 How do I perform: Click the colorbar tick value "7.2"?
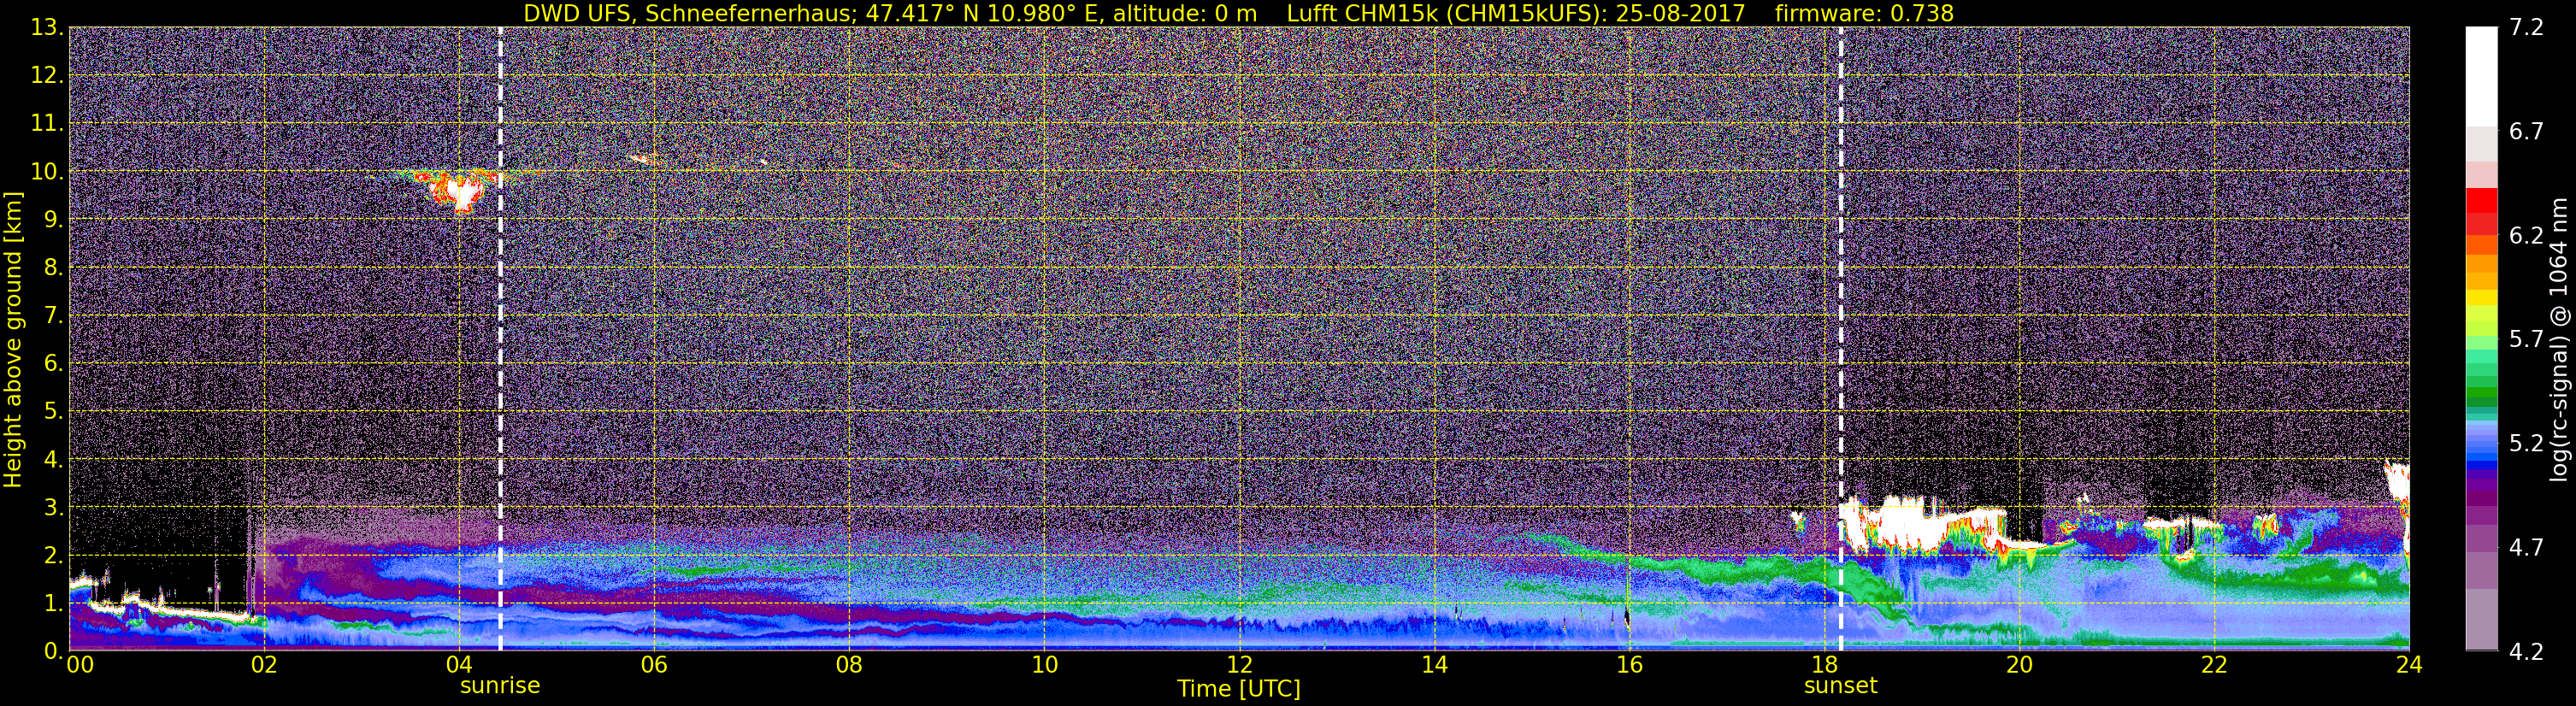click(2526, 28)
